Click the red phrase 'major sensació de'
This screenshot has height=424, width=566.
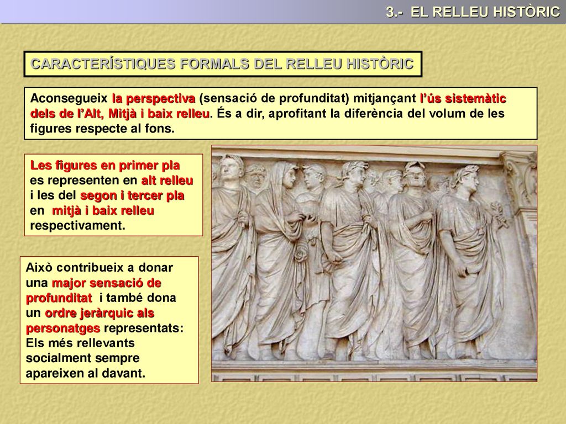[107, 283]
